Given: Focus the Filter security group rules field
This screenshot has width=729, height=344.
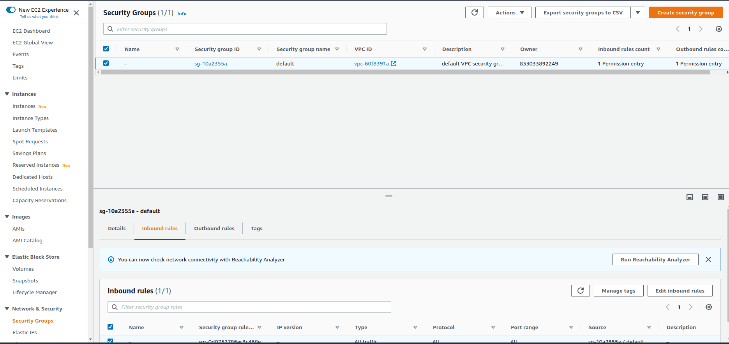Looking at the screenshot, I should tap(249, 307).
